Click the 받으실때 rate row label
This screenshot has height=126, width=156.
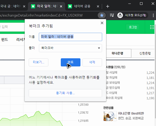113,88
